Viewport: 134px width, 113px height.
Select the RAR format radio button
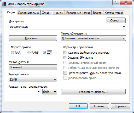point(13,53)
